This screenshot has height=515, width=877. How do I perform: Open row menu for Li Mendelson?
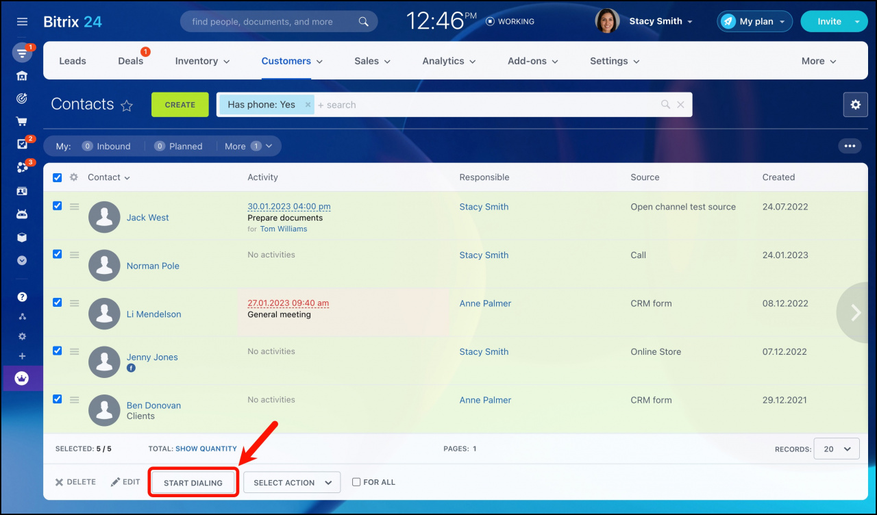tap(74, 303)
